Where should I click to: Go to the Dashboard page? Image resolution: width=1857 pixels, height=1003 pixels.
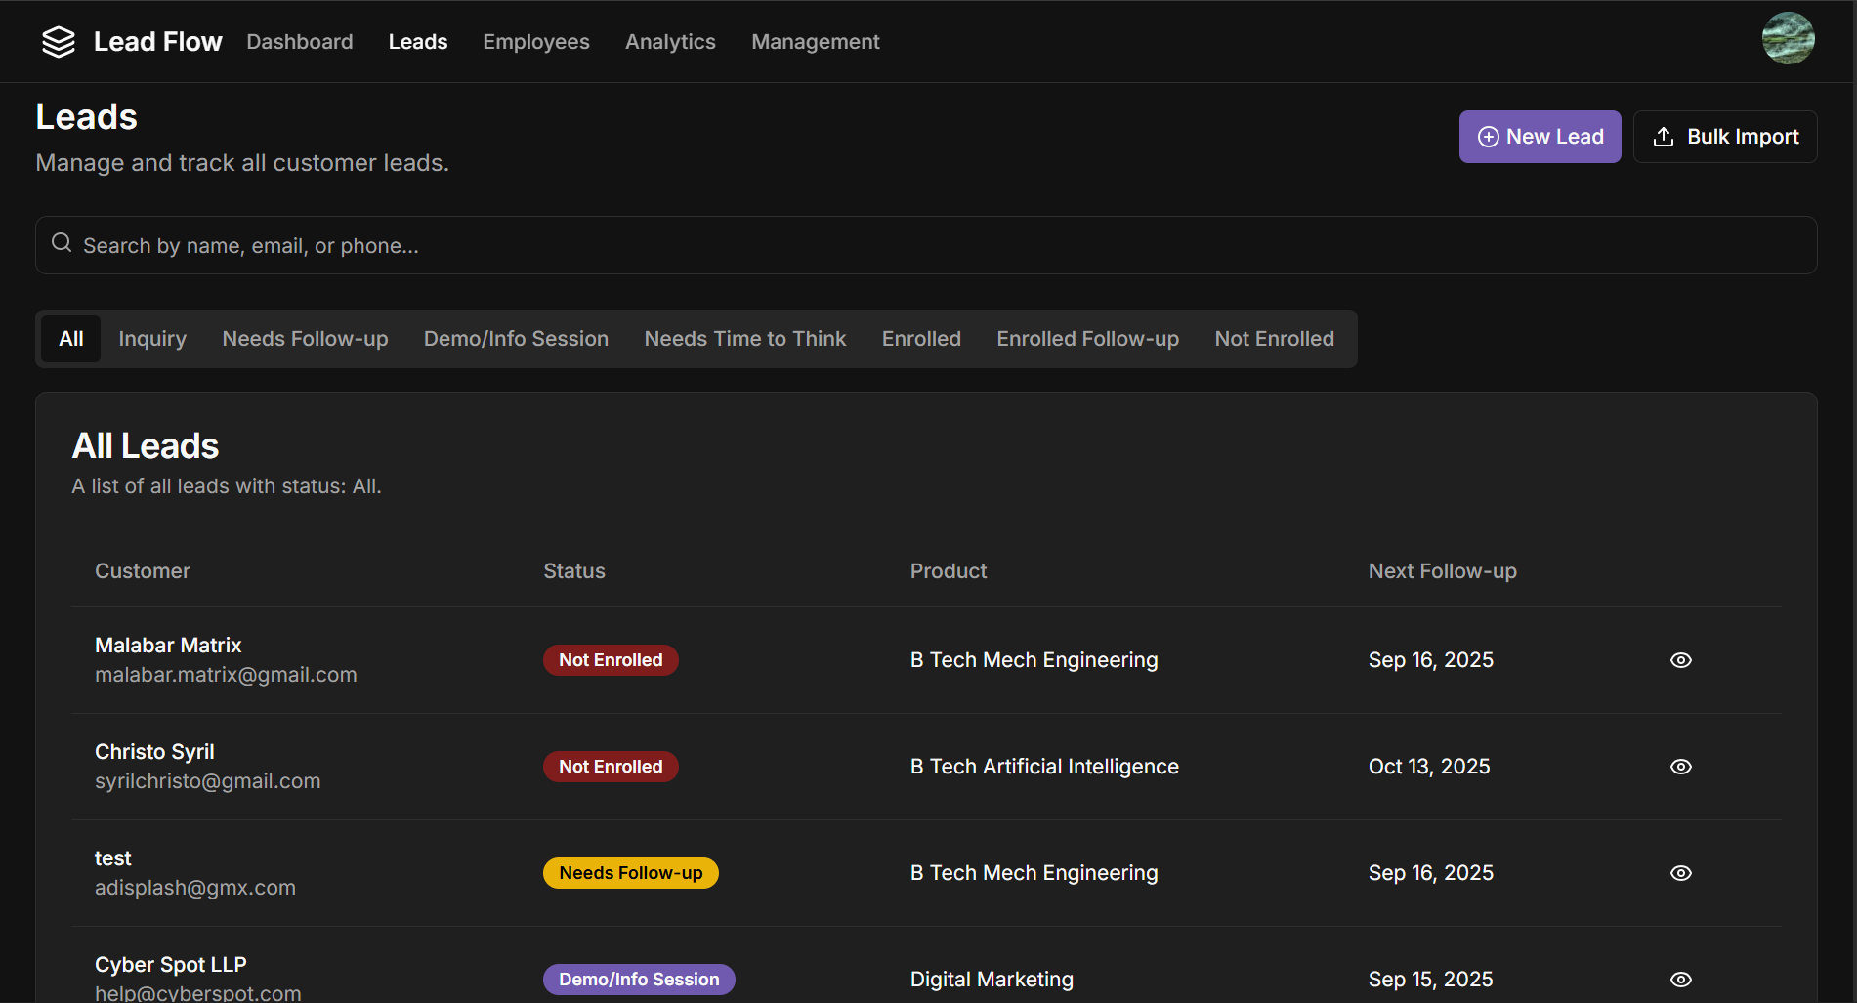[300, 42]
